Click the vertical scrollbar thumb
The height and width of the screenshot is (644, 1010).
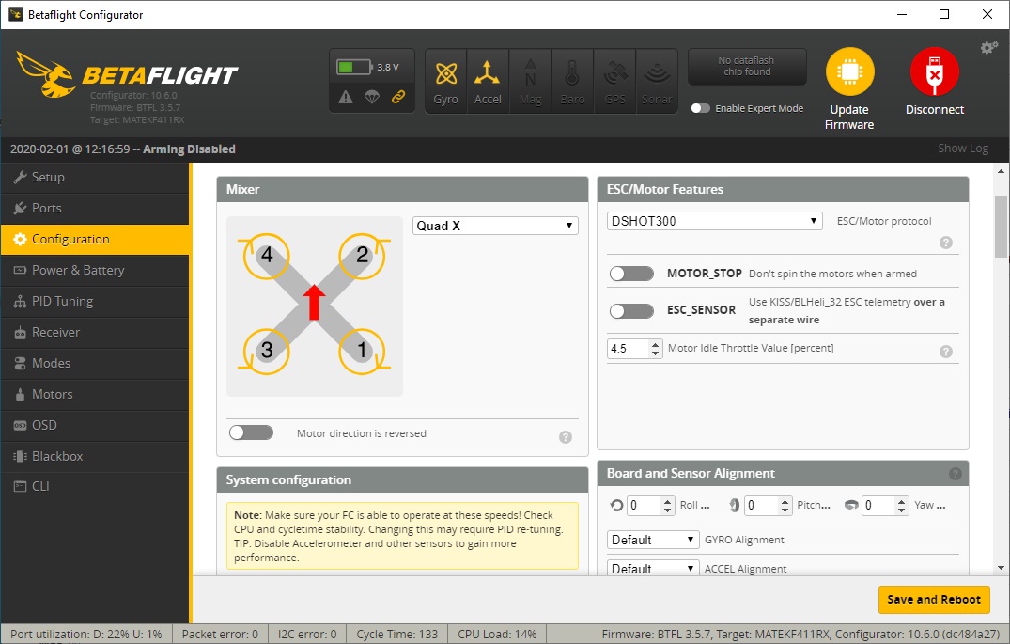point(1001,227)
